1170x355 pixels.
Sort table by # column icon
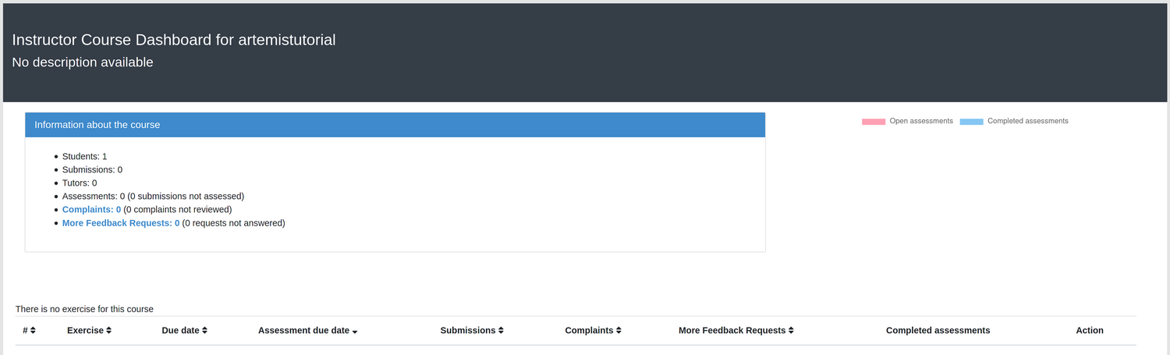pos(33,331)
